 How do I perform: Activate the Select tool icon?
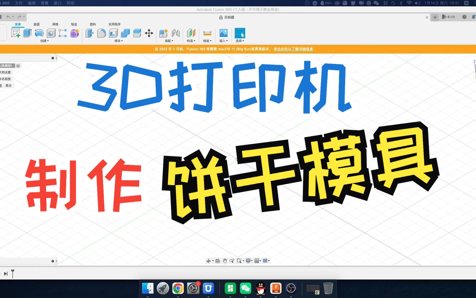pos(240,33)
